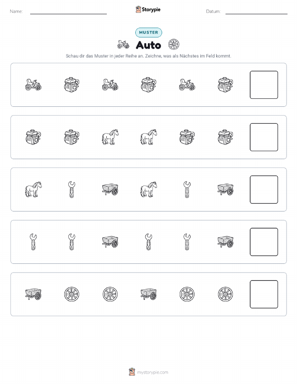Image resolution: width=297 pixels, height=384 pixels.
Task: Click the first cart in row three
Action: click(110, 190)
